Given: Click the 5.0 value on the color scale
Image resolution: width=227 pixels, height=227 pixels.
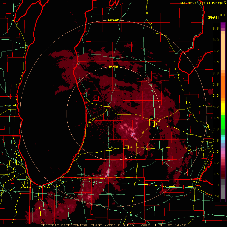Looking at the screenshot, I should 216,96.
